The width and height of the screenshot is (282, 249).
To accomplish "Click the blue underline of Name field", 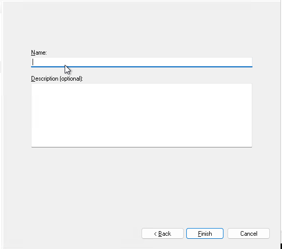I will (x=142, y=67).
